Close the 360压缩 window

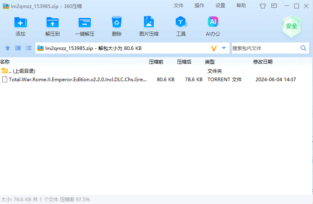click(x=306, y=6)
